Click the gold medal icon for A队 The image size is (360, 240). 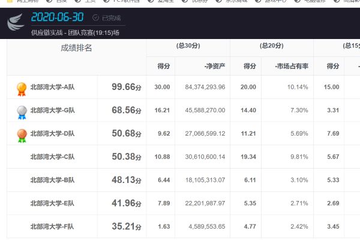coord(21,89)
